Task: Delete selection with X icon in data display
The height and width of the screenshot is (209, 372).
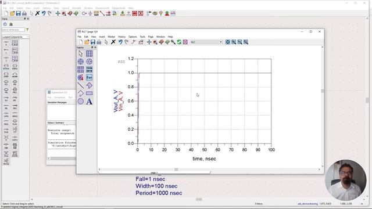Action: coord(113,42)
